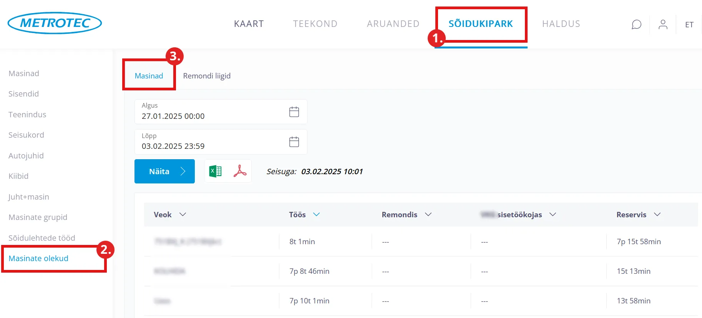702x318 pixels.
Task: Open Seisukord in the sidebar
Action: [26, 135]
